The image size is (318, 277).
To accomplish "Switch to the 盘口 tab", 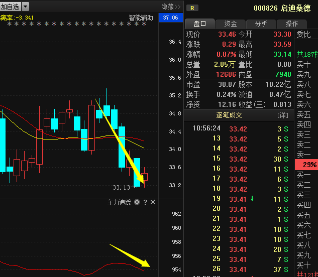I will pos(200,24).
